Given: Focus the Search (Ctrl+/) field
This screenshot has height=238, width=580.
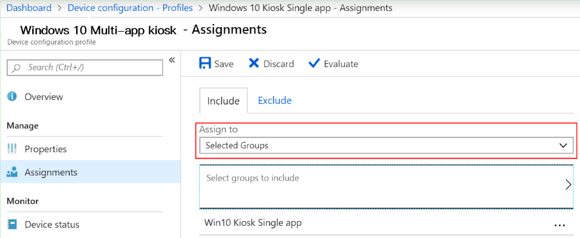Looking at the screenshot, I should [x=84, y=68].
